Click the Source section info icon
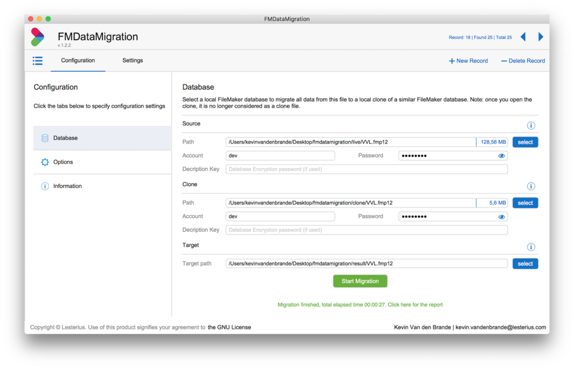The image size is (574, 369). (x=531, y=126)
